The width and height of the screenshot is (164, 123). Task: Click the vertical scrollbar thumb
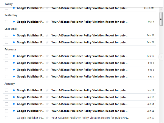pos(161,19)
